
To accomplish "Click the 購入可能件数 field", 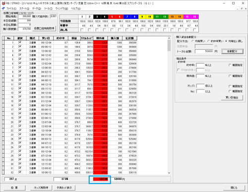I will (x=54, y=16).
